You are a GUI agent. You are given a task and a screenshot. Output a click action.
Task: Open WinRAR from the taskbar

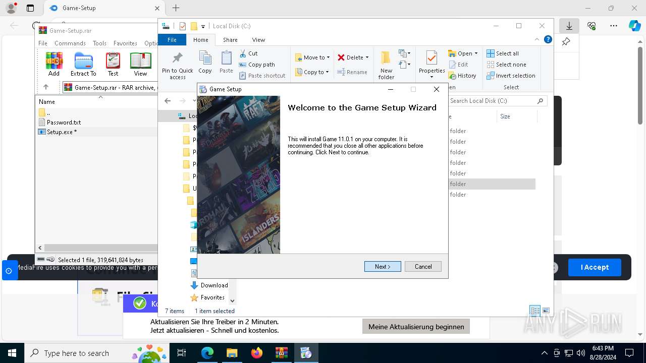281,353
